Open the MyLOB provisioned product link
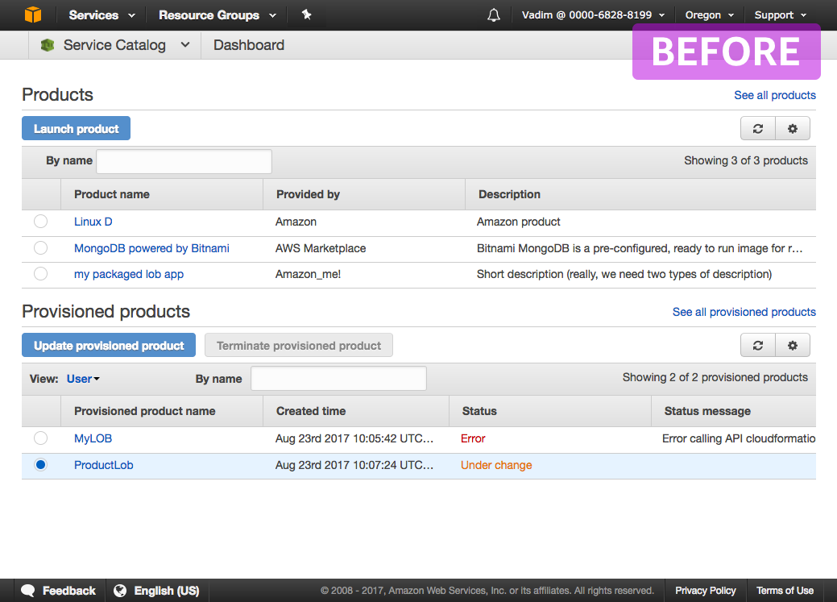Screen dimensions: 837x602 point(93,438)
